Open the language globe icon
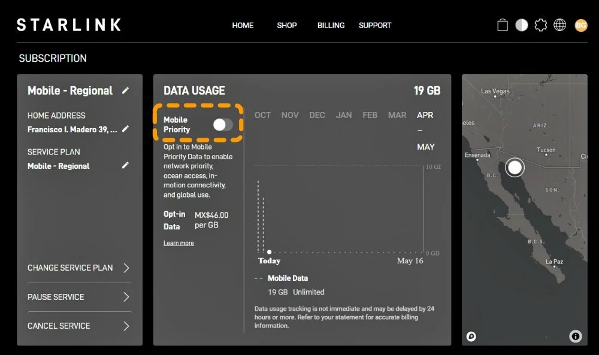Image resolution: width=599 pixels, height=355 pixels. [559, 25]
